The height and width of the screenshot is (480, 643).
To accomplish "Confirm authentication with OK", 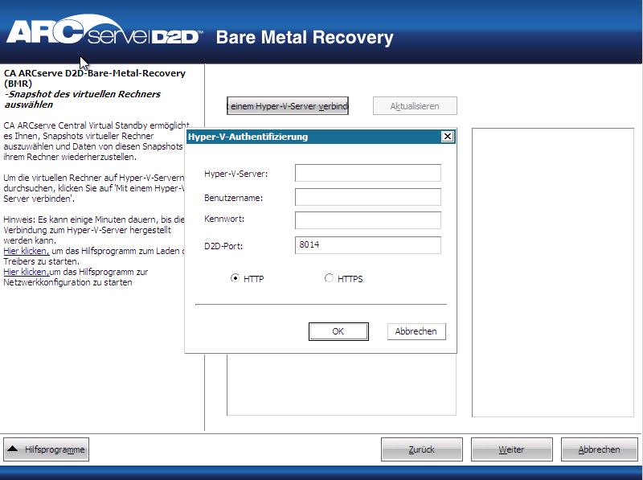I will click(x=338, y=331).
